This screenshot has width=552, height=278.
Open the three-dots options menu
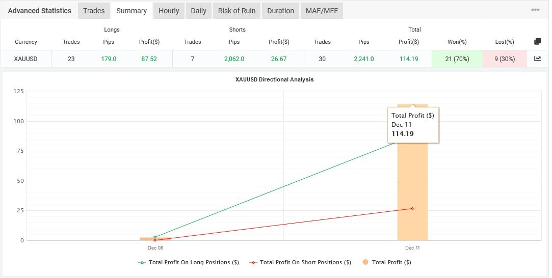[x=535, y=10]
